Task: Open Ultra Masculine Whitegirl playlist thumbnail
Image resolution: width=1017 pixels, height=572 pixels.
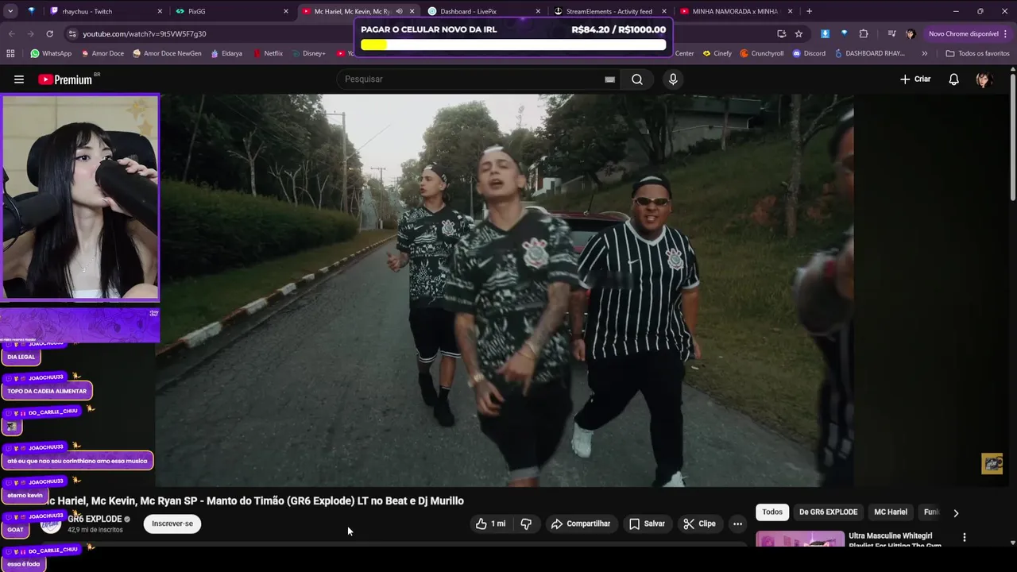Action: 800,539
